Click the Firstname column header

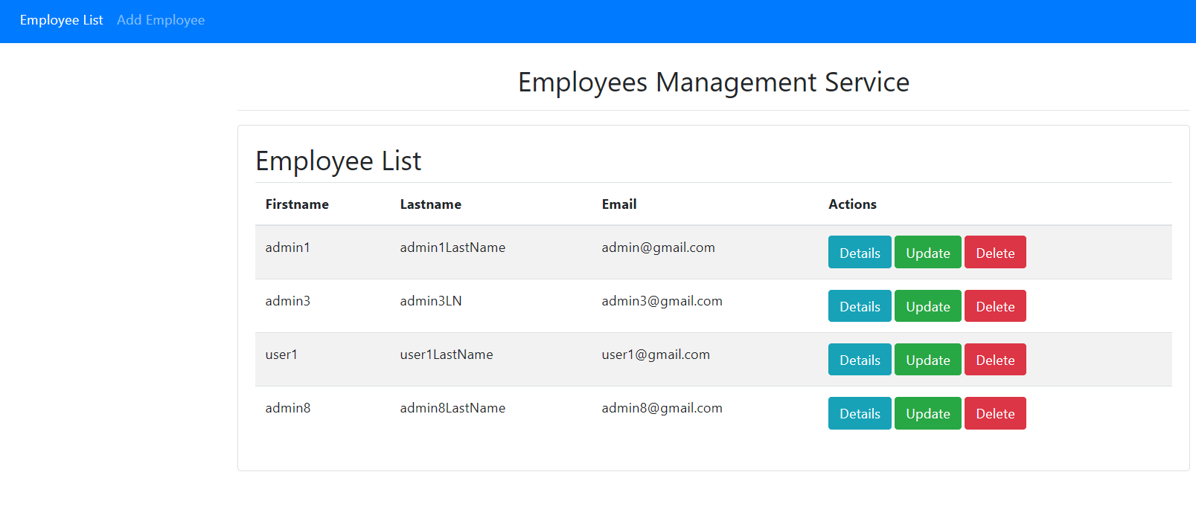[x=297, y=204]
